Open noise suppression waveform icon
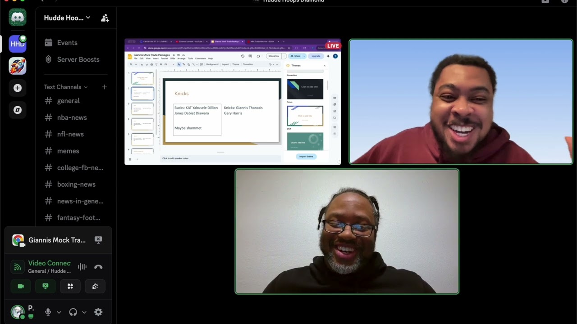This screenshot has height=324, width=577. [82, 267]
